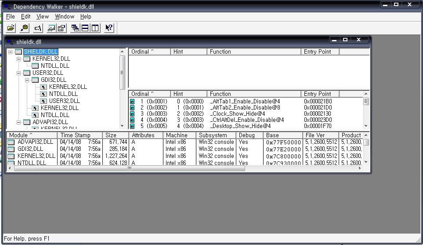Screen dimensions: 423x245
Task: Collapse the KERNEL32.DLL node above NTDLL.DLL
Action: pyautogui.click(x=18, y=59)
